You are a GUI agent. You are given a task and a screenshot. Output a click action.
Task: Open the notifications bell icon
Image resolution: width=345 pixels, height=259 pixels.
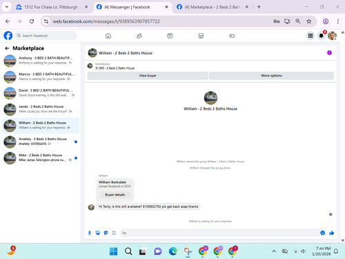coord(322,36)
